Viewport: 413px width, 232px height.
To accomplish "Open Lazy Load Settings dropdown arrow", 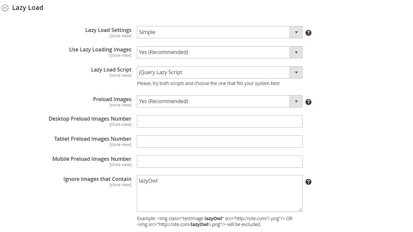I will point(296,32).
